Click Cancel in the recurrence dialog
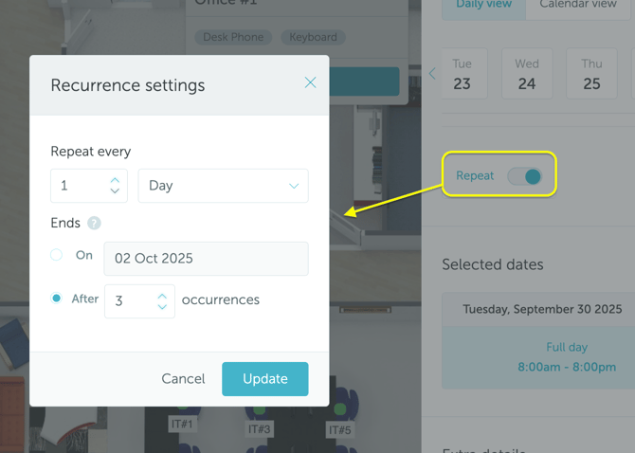This screenshot has height=453, width=635. (x=183, y=379)
